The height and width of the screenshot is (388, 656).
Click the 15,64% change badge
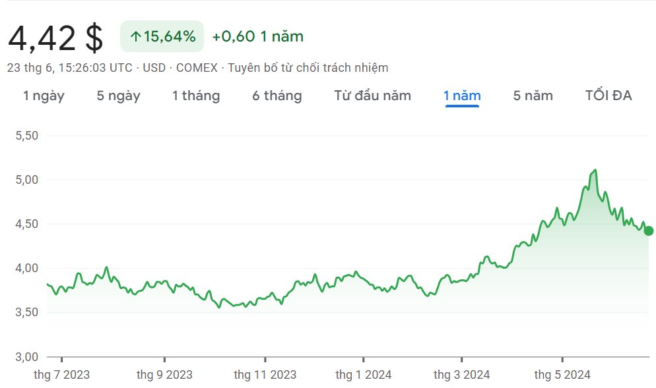click(162, 37)
